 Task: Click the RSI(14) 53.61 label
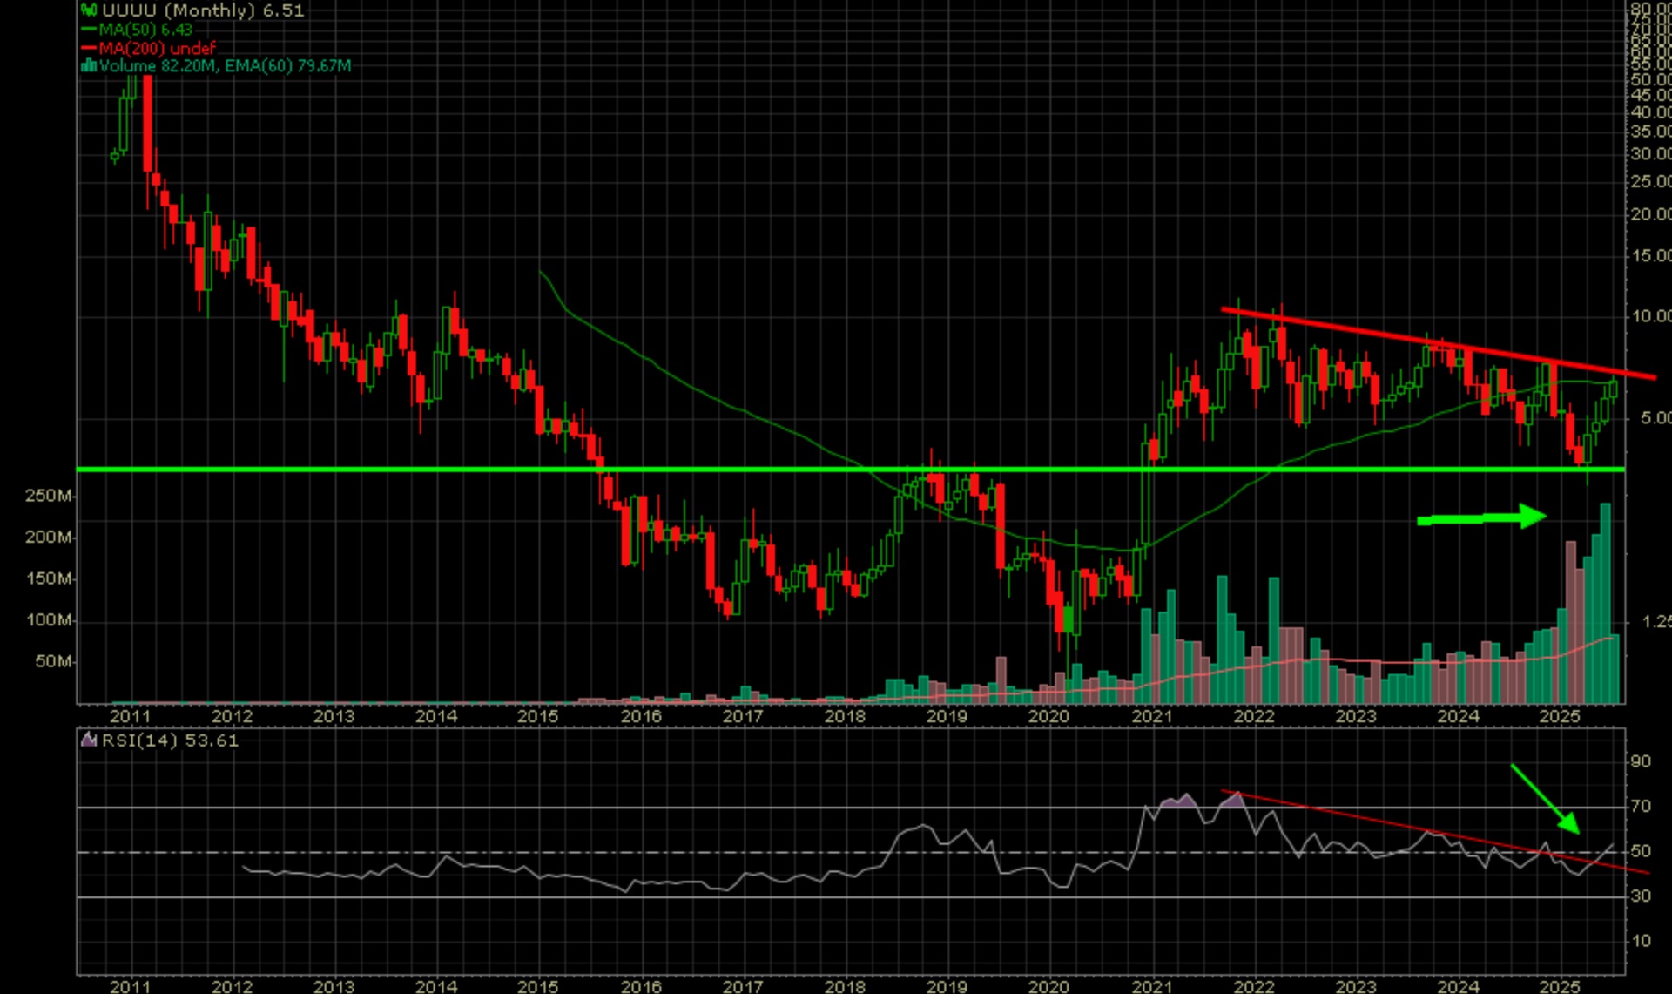pos(170,740)
